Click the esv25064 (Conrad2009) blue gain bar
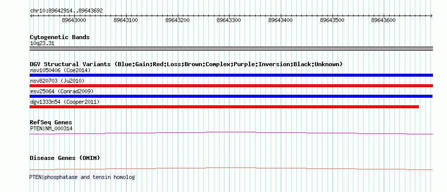447x192 pixels. (x=231, y=96)
